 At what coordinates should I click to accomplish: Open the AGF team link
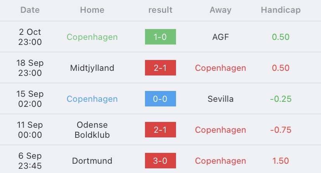(221, 37)
